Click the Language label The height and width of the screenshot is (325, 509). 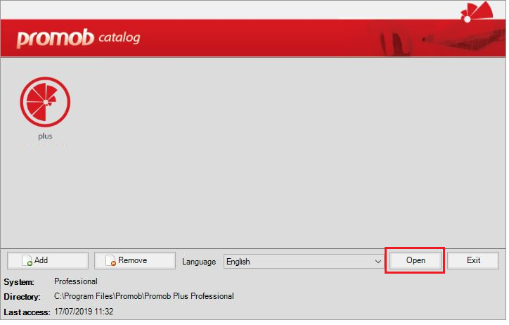pyautogui.click(x=200, y=262)
